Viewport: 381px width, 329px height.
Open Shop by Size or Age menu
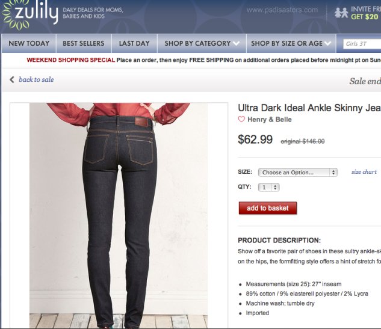[x=291, y=43]
